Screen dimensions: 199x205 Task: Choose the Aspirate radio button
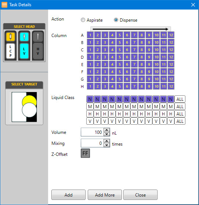83,20
